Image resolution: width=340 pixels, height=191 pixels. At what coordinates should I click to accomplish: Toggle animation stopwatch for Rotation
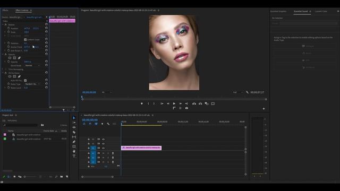(8, 43)
